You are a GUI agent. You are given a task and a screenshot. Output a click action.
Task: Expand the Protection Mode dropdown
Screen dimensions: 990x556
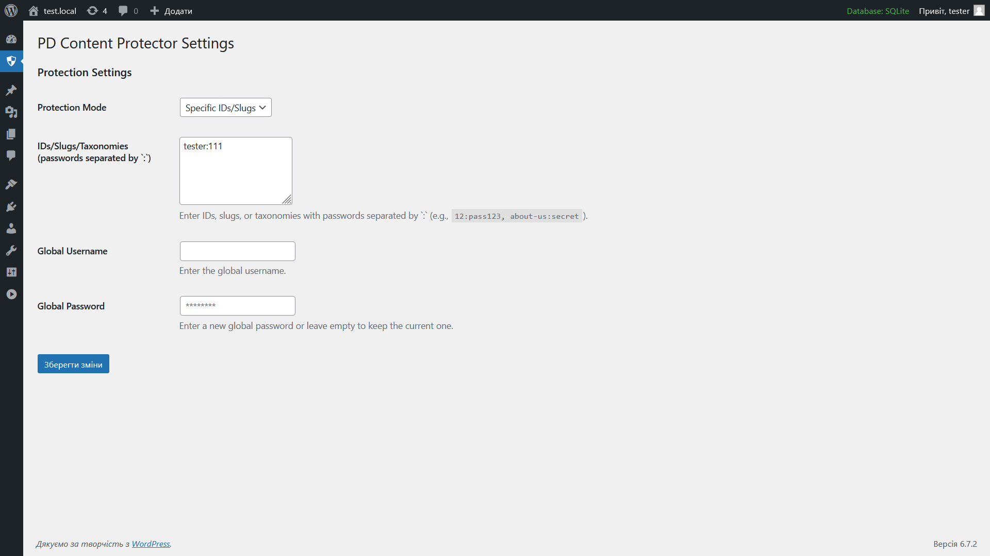pyautogui.click(x=225, y=108)
